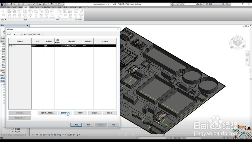Click the Save icon in quick access toolbar
This screenshot has width=252, height=142.
(x=11, y=4)
